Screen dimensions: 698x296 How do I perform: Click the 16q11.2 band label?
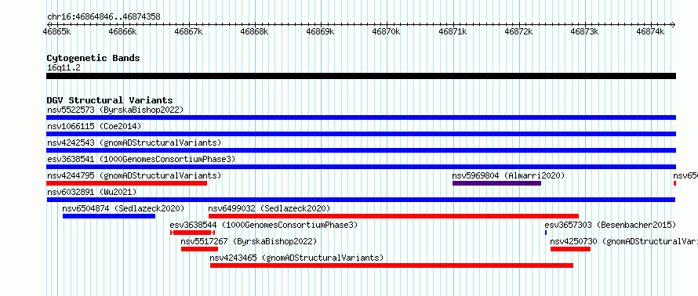[x=64, y=68]
